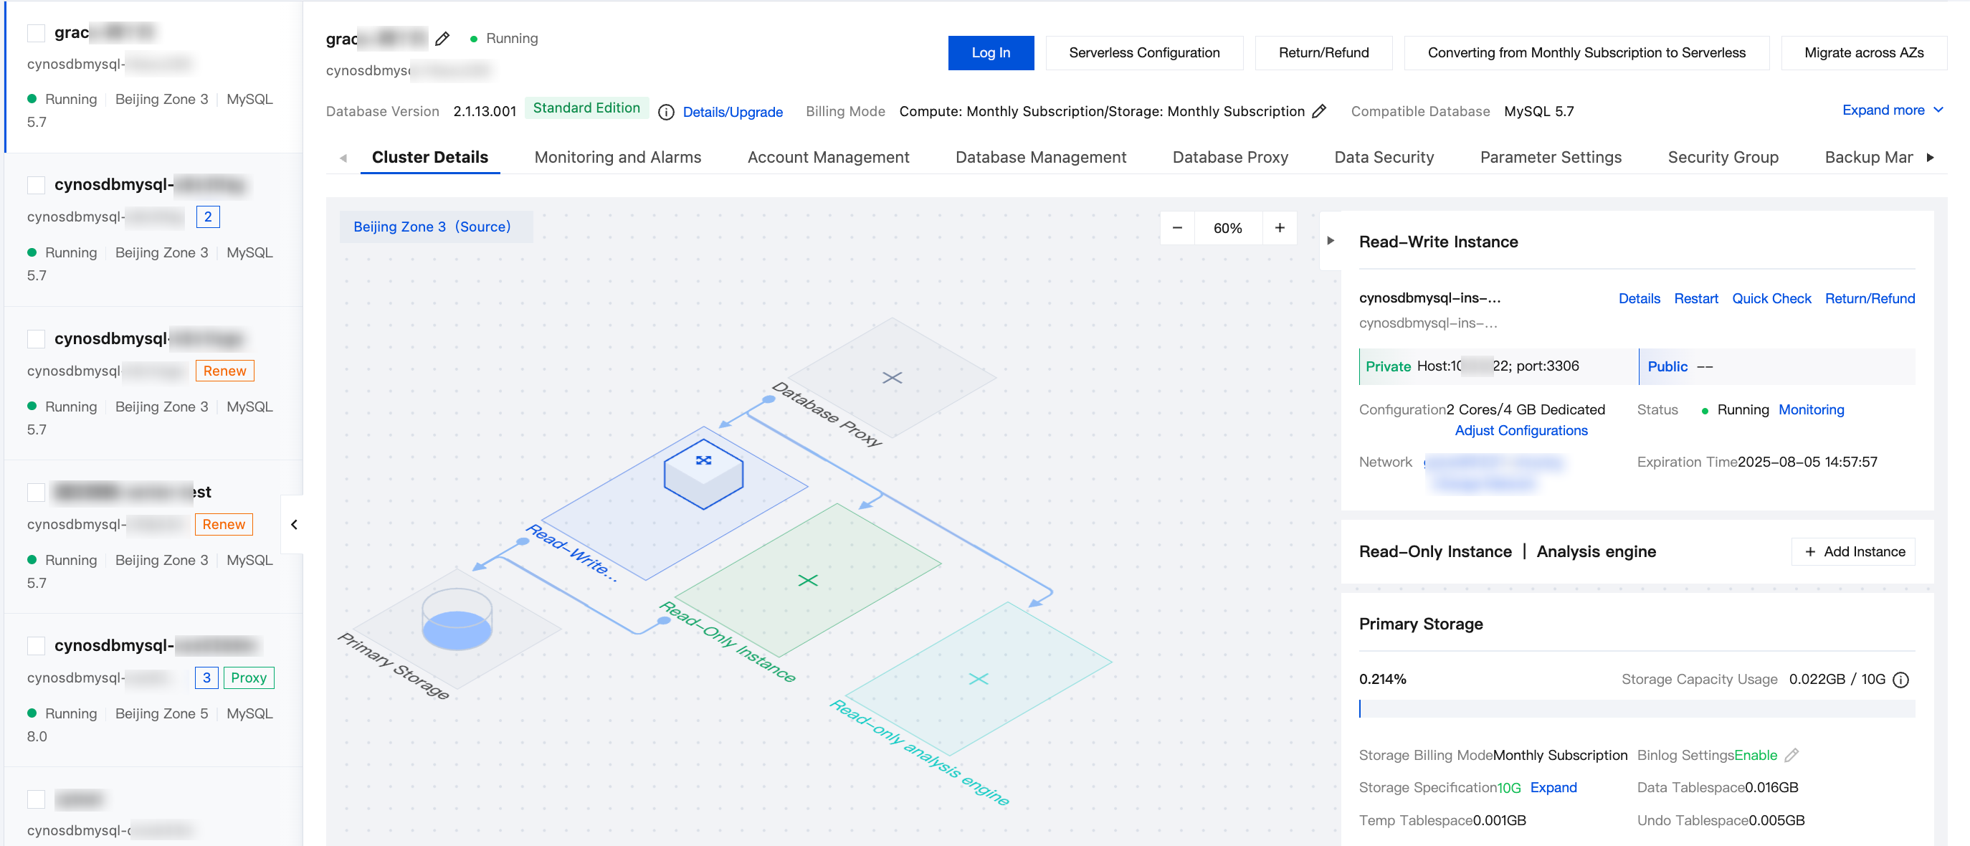Viewport: 1970px width, 846px height.
Task: Tick checkbox of cluster ending in 'st'
Action: click(35, 492)
